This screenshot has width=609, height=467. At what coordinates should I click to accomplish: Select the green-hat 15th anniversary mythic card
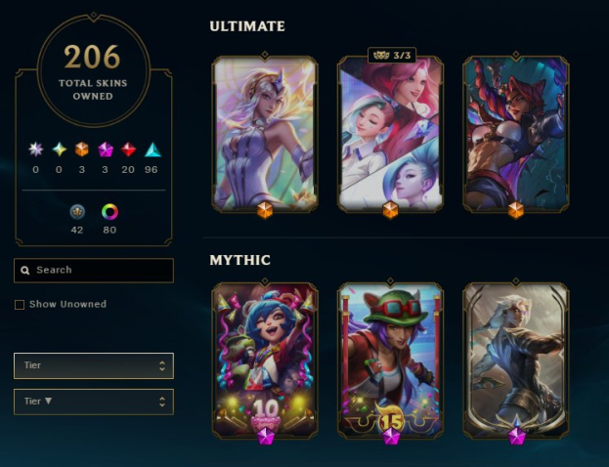tap(390, 361)
